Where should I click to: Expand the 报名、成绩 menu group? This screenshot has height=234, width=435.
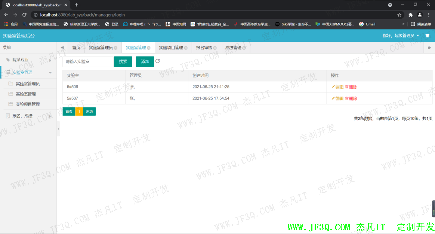coord(28,116)
